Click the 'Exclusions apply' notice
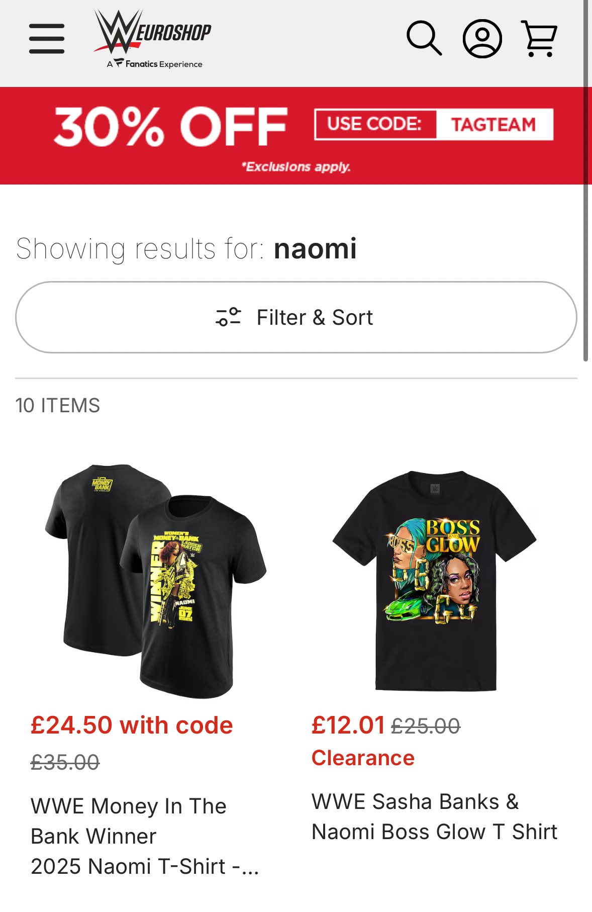 [x=296, y=166]
